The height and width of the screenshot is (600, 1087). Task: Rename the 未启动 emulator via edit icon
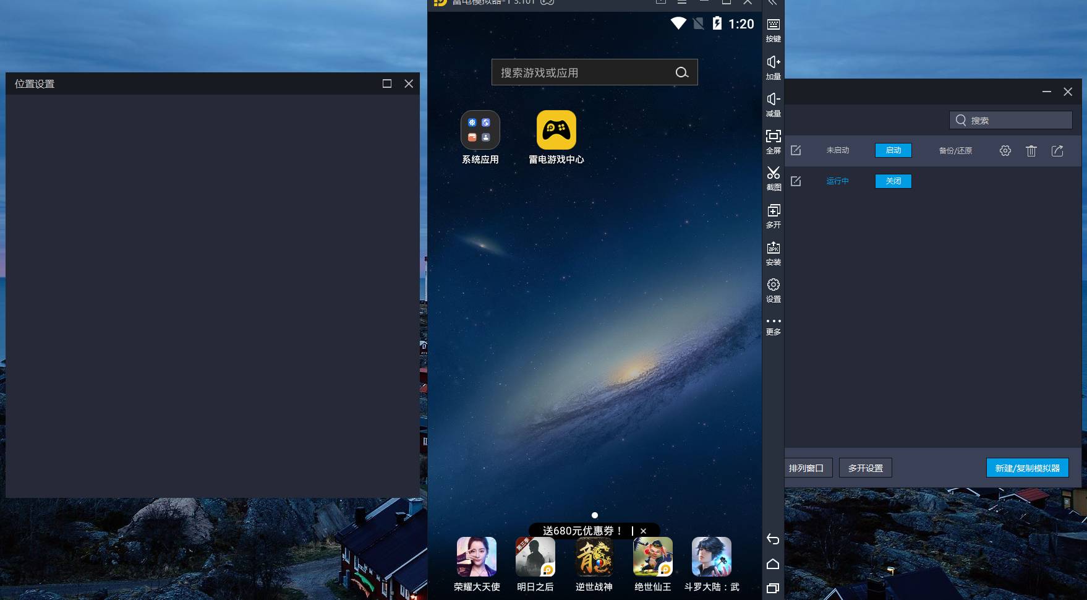[x=796, y=150]
